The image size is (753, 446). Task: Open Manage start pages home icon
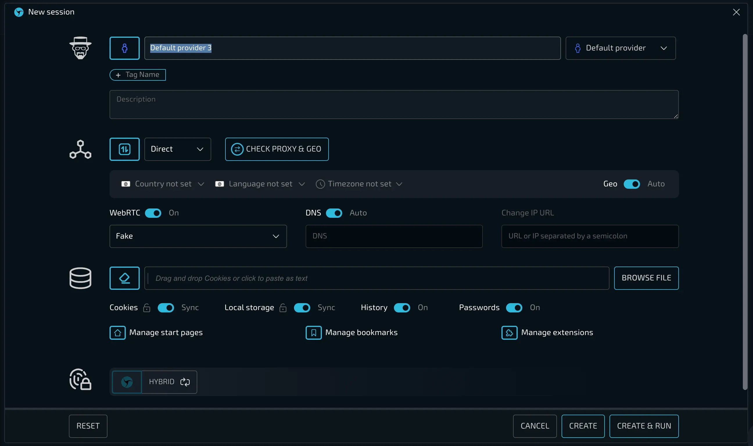click(x=118, y=332)
